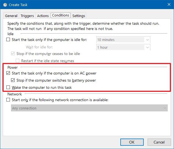This screenshot has height=149, width=174.
Task: Select the Conditions tab
Action: 61,15
